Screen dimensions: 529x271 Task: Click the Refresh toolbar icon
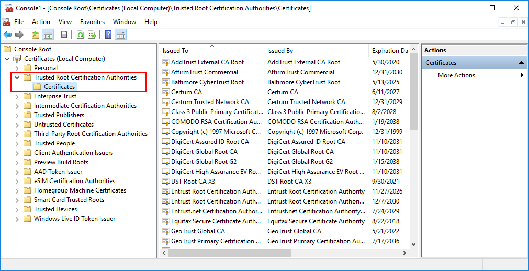(80, 35)
